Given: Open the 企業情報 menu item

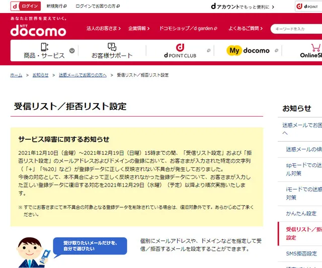Looking at the screenshot, I should point(139,28).
